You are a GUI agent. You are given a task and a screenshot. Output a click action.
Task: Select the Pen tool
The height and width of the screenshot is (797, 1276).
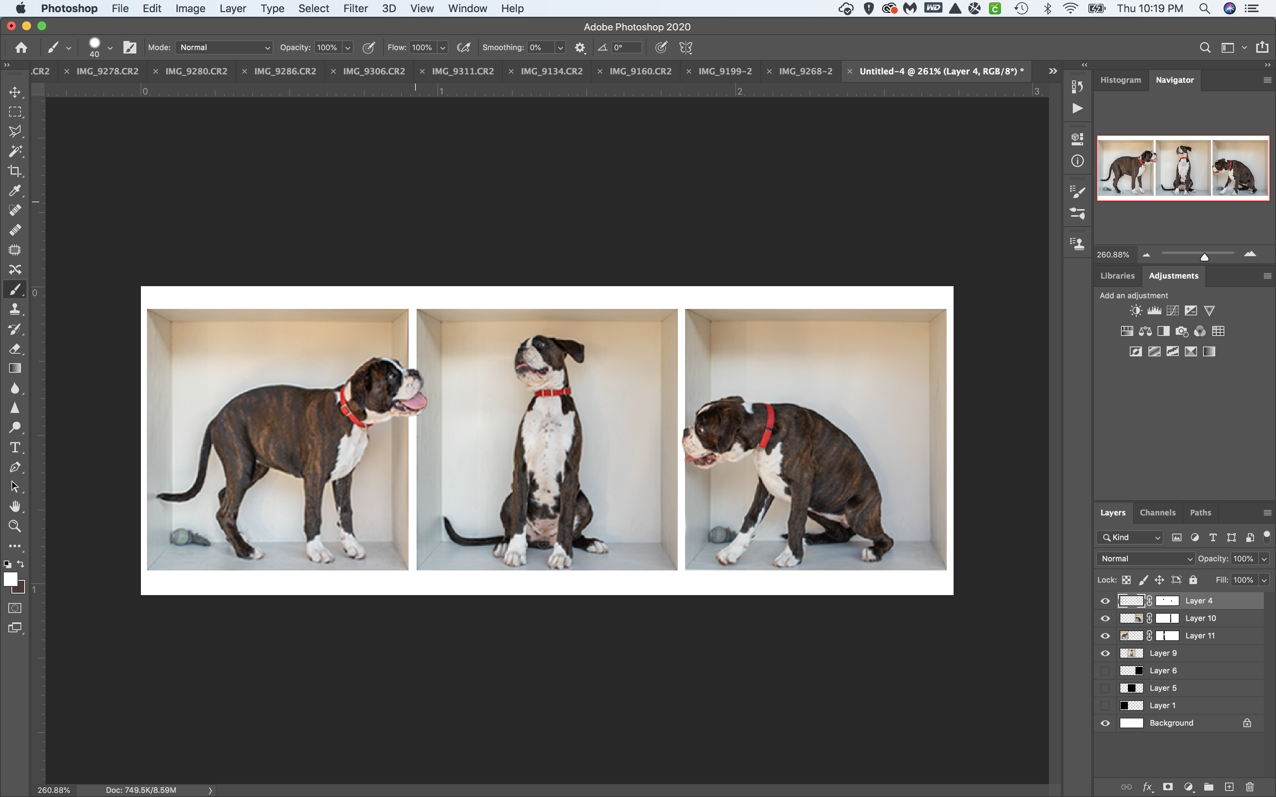pyautogui.click(x=15, y=467)
